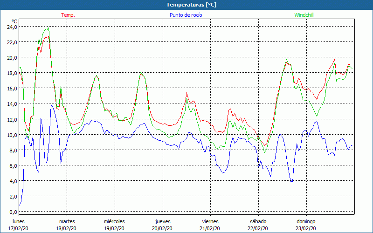This screenshot has height=233, width=373.
Task: Select the blue Punto de rocío legend label
Action: pyautogui.click(x=186, y=15)
